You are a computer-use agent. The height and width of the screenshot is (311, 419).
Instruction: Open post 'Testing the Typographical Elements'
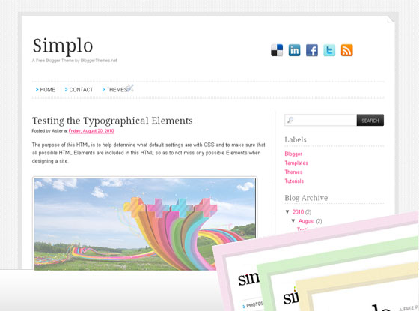112,121
